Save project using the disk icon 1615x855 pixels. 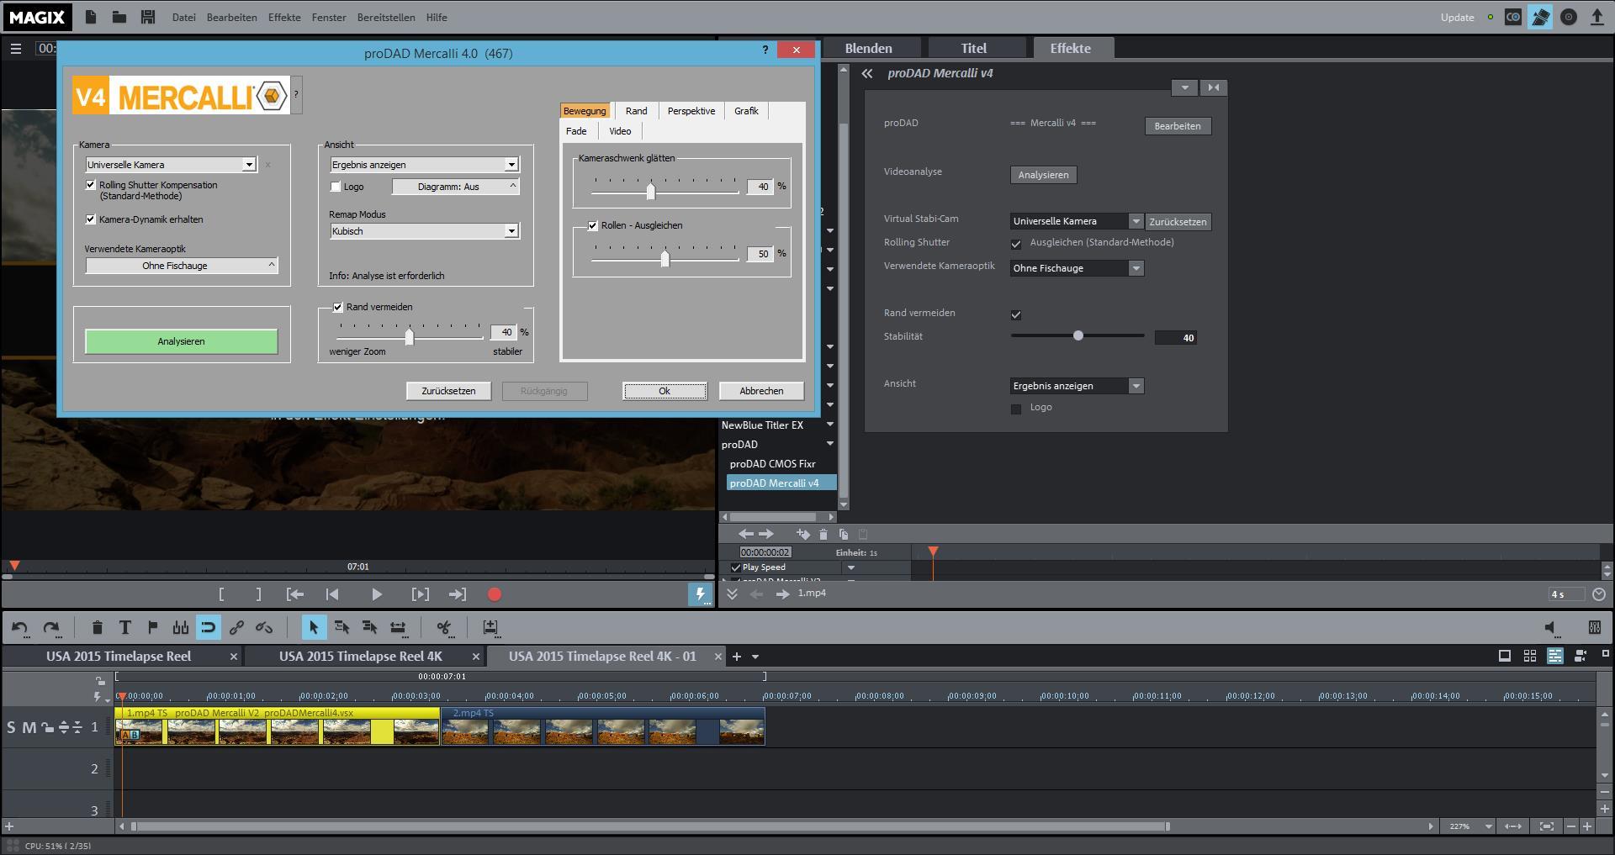[148, 17]
